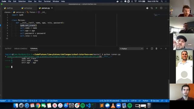The width and height of the screenshot is (194, 109).
Task: Split the terminal pane
Action: point(152,48)
